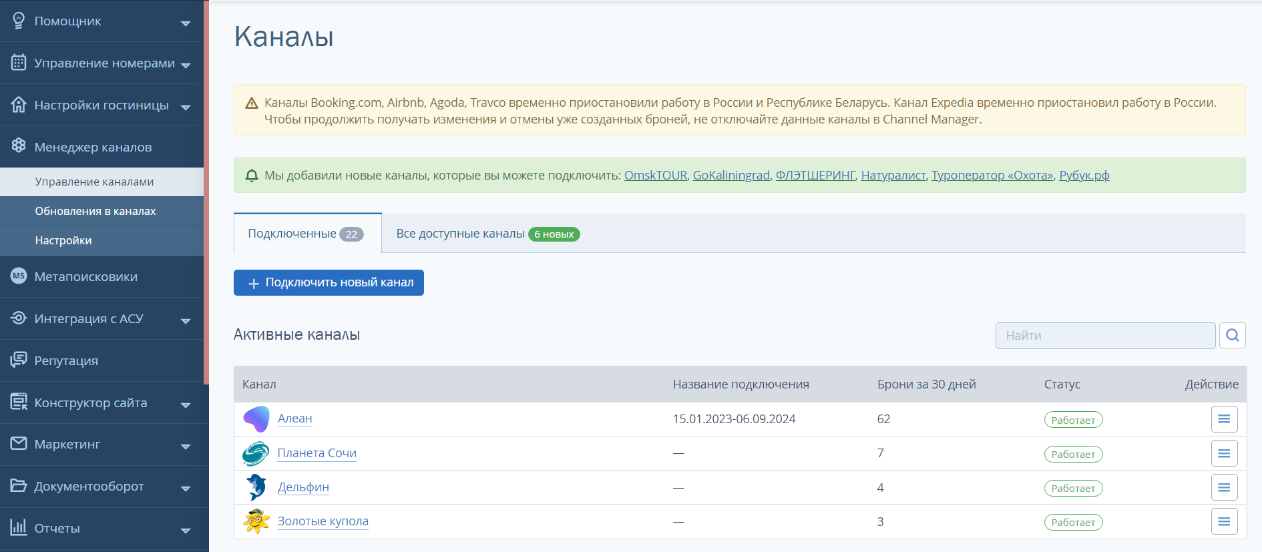Click the Репутация chat icon

19,360
